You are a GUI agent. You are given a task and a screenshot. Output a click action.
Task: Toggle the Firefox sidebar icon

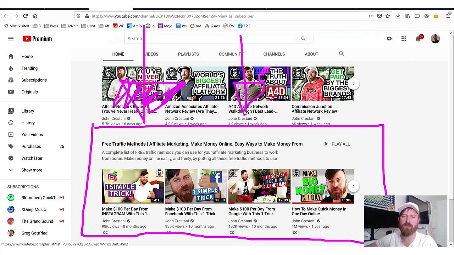pyautogui.click(x=417, y=16)
